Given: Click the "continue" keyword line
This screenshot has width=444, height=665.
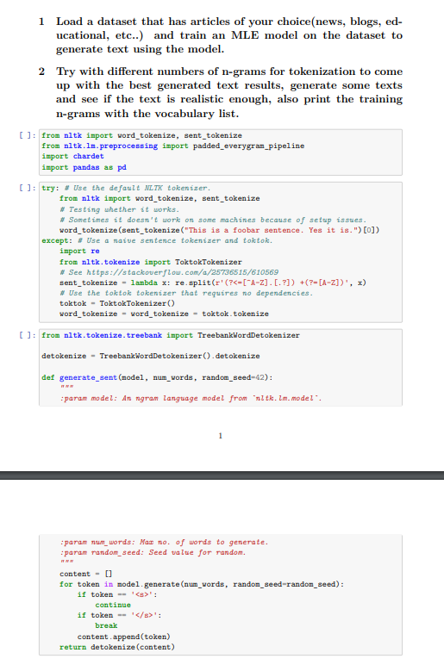Looking at the screenshot, I should [x=113, y=605].
